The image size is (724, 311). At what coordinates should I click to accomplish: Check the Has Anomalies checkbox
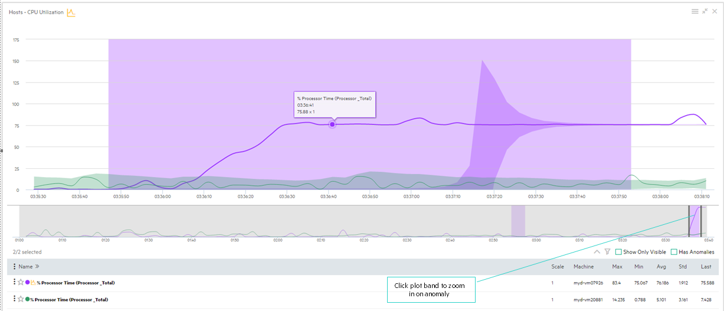674,252
